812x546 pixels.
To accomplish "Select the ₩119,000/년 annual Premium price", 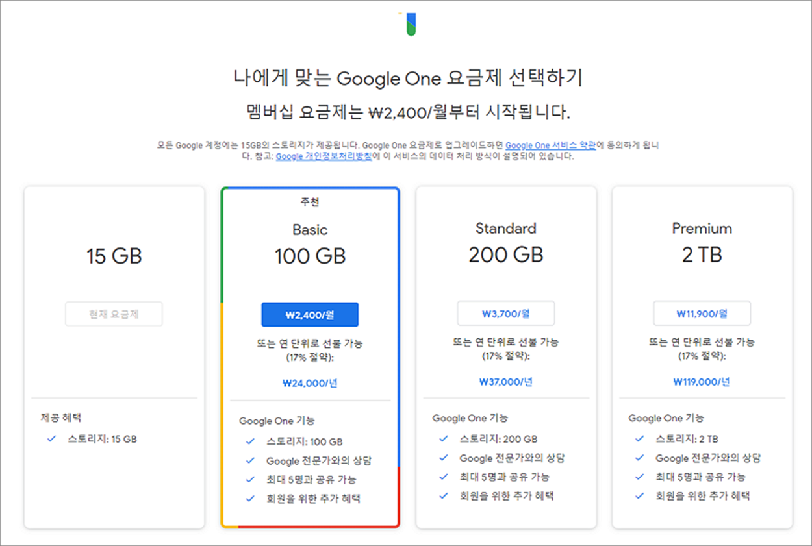I will [702, 382].
